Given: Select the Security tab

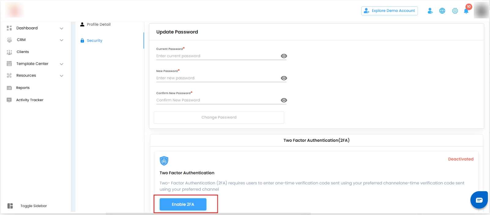Looking at the screenshot, I should tap(94, 40).
